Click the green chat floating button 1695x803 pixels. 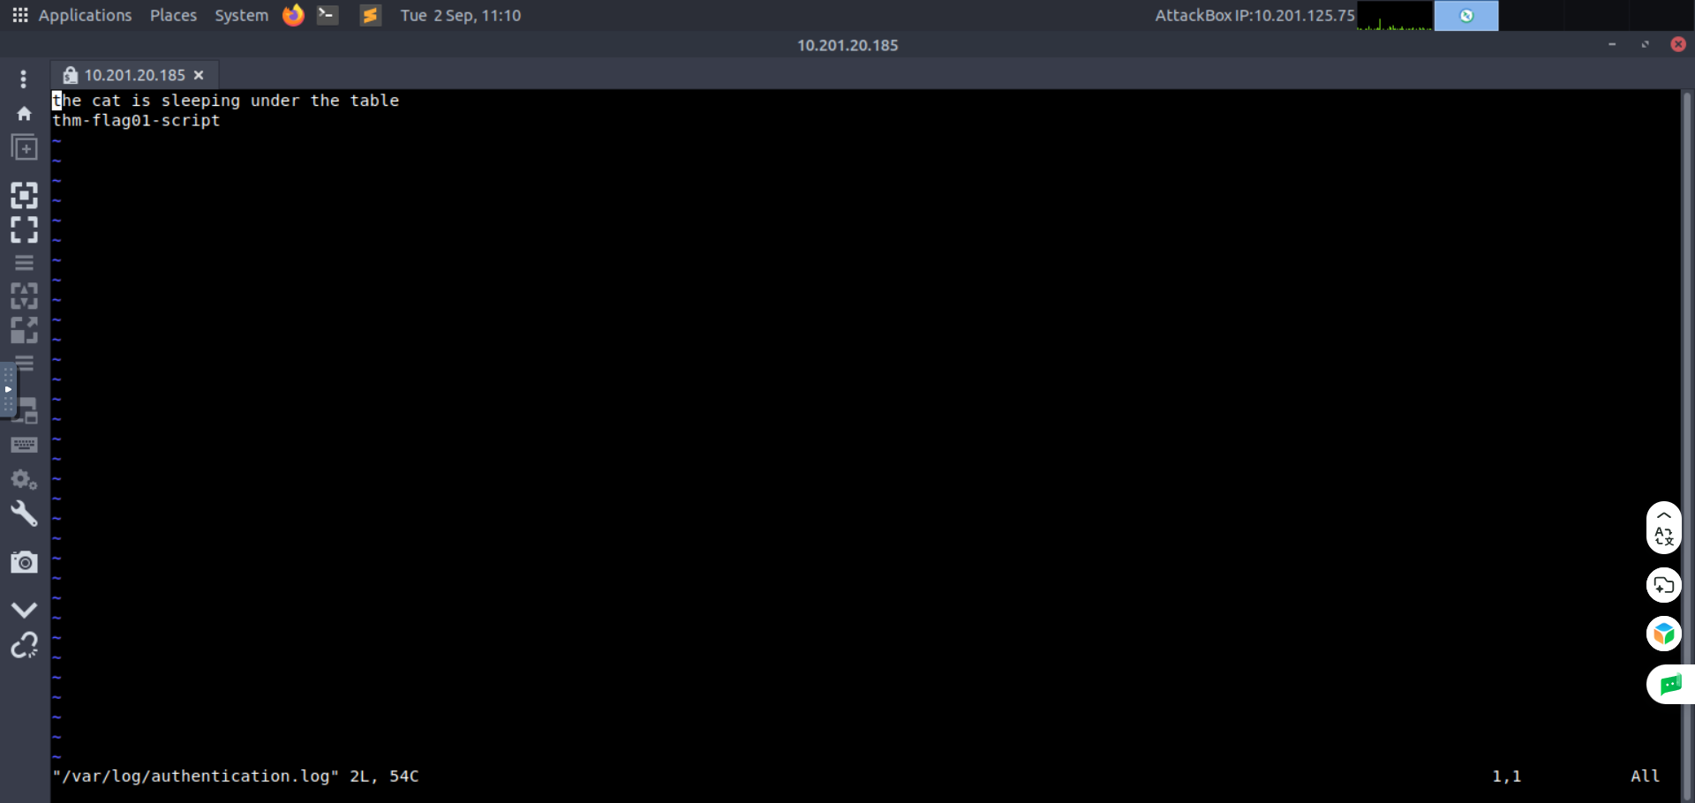(x=1670, y=684)
